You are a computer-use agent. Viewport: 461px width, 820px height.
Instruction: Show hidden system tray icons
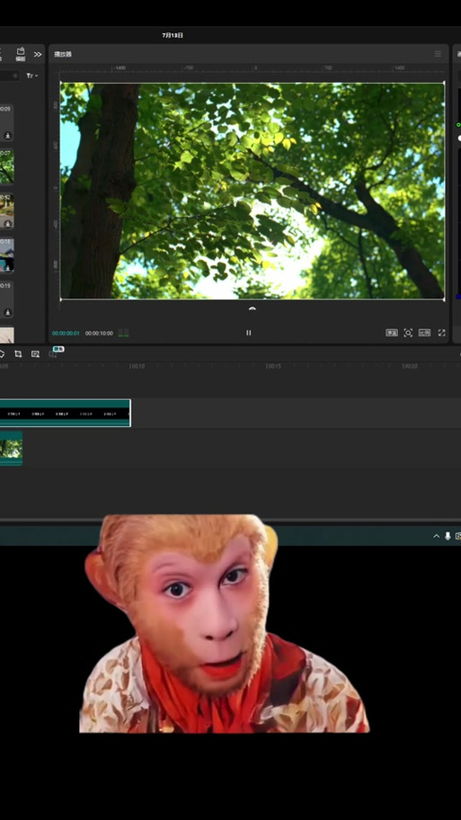tap(437, 536)
